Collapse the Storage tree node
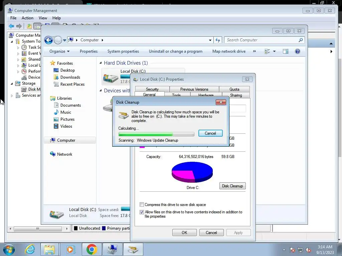This screenshot has height=256, width=342. click(x=12, y=83)
